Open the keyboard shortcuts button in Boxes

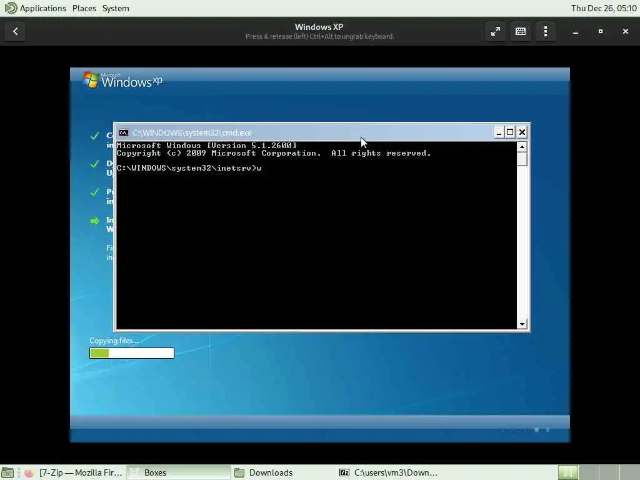[x=521, y=31]
